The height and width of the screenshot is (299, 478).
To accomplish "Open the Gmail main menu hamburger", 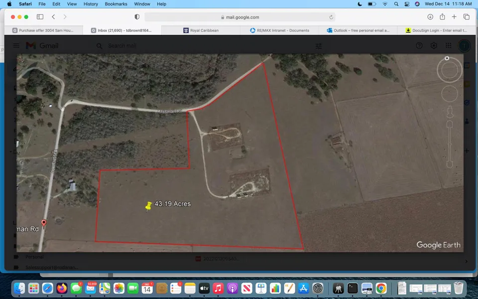I will 16,46.
